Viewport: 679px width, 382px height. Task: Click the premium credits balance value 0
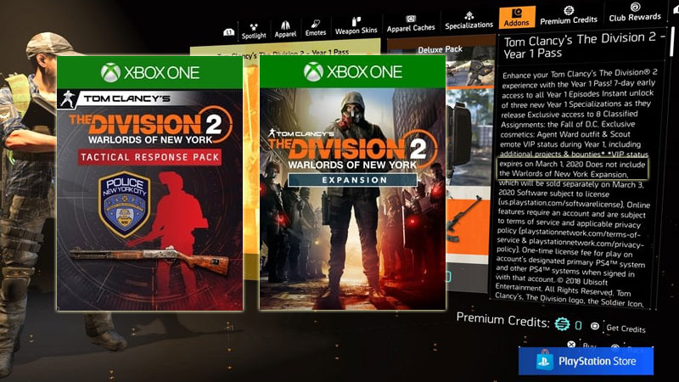[579, 325]
